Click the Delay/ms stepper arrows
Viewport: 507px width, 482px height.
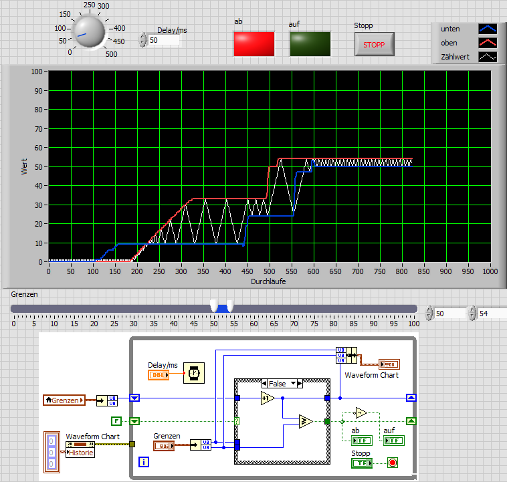(142, 39)
